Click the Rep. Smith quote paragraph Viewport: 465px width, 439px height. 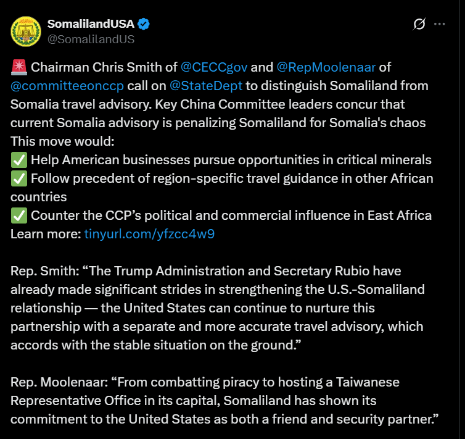click(218, 308)
